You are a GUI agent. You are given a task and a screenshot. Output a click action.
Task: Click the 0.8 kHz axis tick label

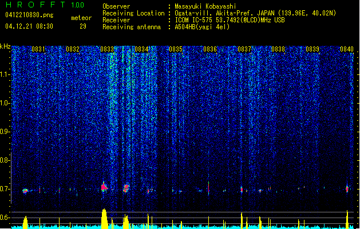[5, 160]
